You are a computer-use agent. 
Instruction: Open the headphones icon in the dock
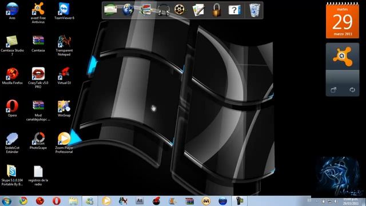coord(163,10)
